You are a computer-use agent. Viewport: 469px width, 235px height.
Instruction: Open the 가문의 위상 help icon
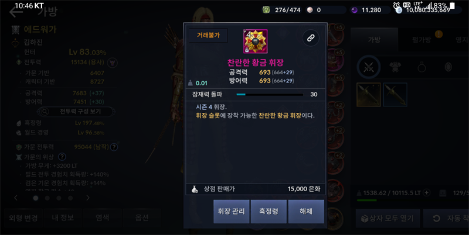[x=62, y=157]
